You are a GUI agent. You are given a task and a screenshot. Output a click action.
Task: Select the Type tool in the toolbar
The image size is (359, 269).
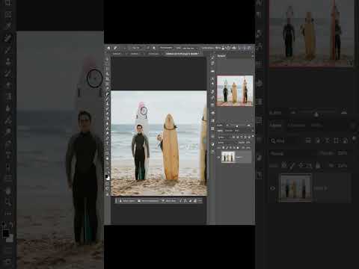point(108,143)
